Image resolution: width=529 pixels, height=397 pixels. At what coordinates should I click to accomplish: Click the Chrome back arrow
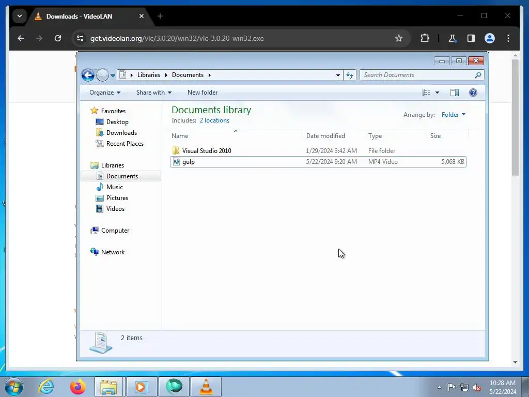[21, 38]
